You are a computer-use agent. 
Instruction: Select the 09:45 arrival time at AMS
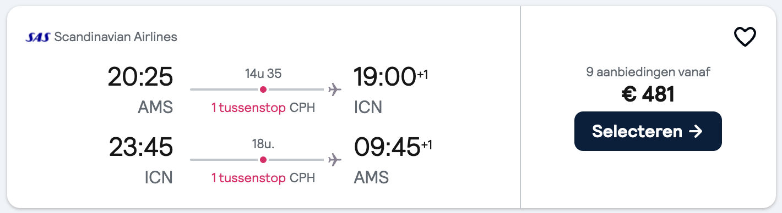[387, 147]
